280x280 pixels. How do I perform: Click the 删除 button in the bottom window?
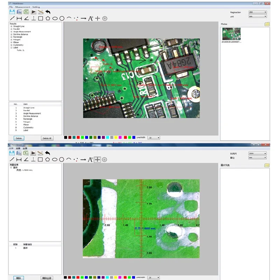point(19,278)
